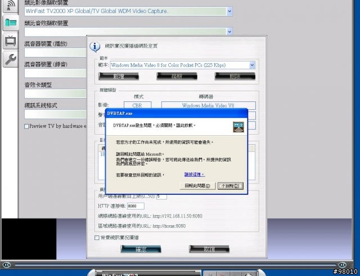Click the client connection limit field
Viewport: 360px width, 276px height.
[x=161, y=197]
